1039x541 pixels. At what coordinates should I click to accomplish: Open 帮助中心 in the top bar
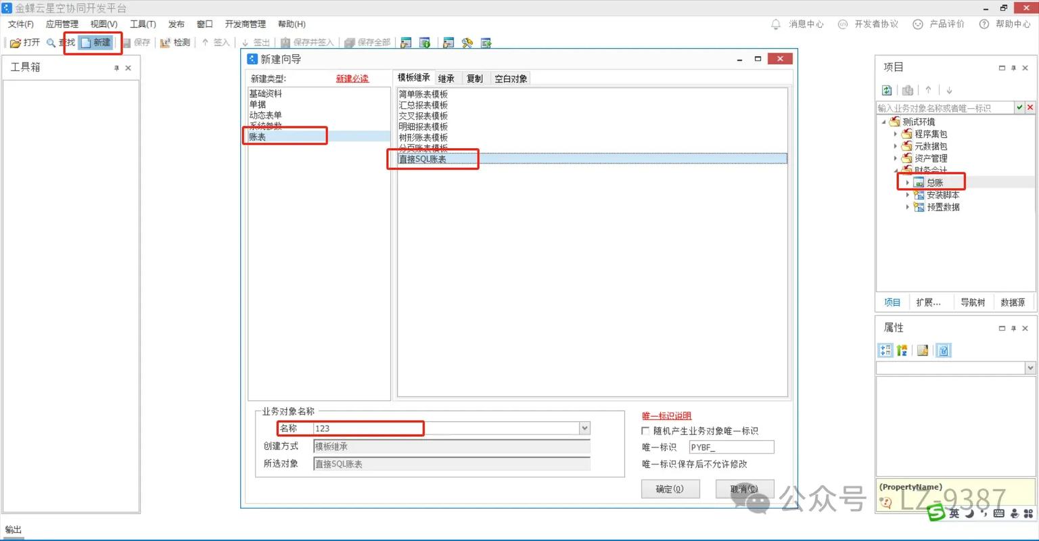coord(1005,24)
